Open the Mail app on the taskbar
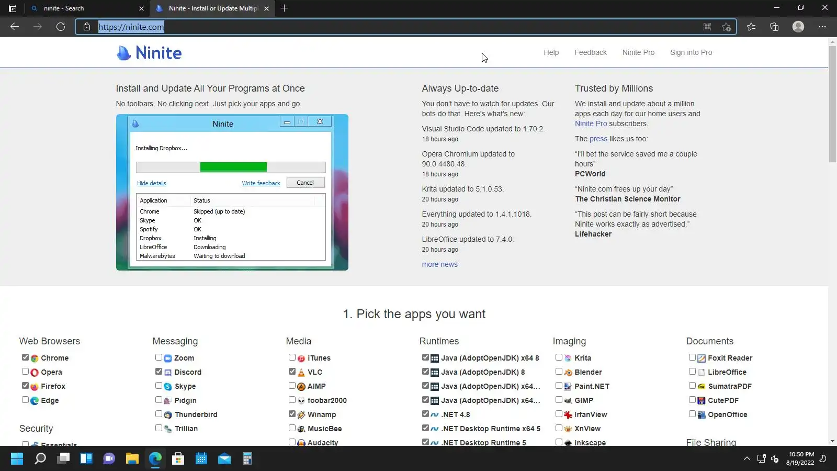Viewport: 837px width, 471px height. 224,459
